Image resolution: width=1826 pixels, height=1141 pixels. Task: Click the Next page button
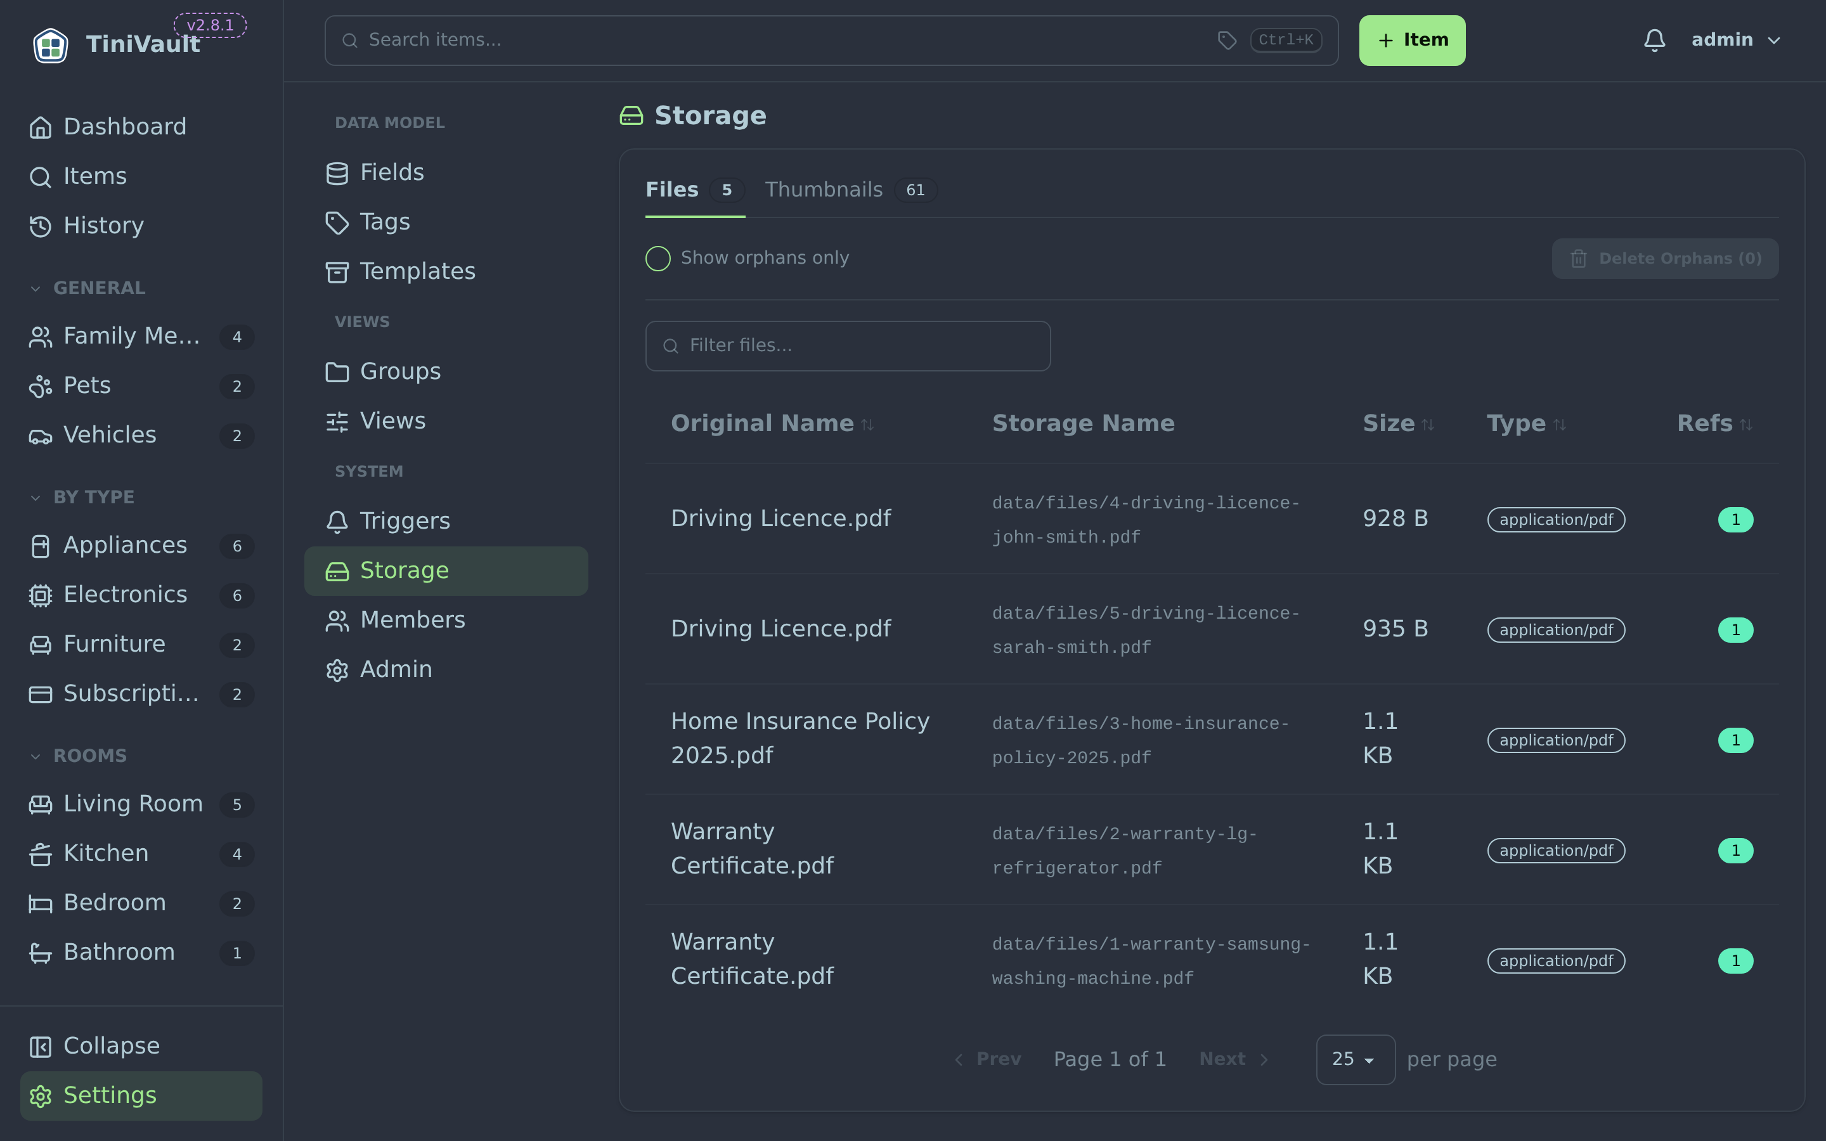1234,1059
